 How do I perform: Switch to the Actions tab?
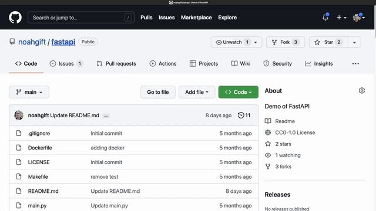(163, 64)
